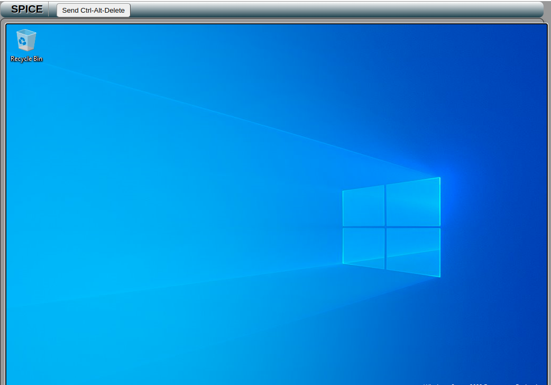The image size is (551, 385).
Task: Click the top-left pane of the Windows logo
Action: coord(363,206)
